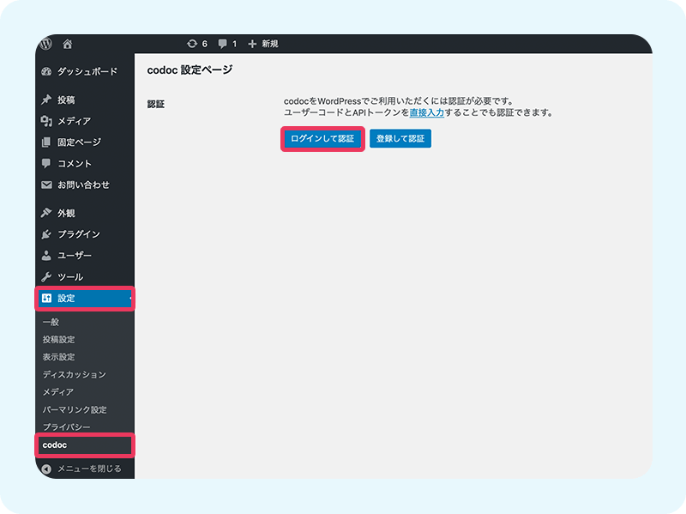Select the 設定 menu label
Viewport: 686px width, 514px height.
66,298
